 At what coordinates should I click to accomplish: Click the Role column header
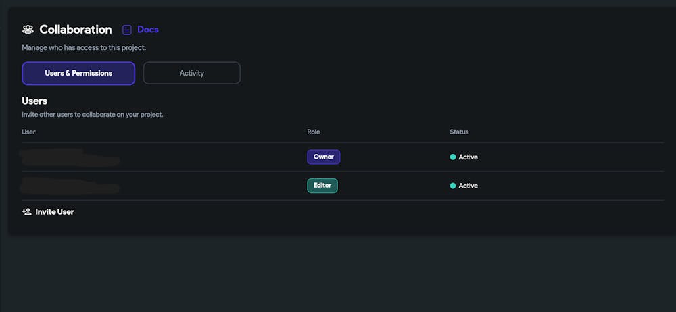coord(314,132)
